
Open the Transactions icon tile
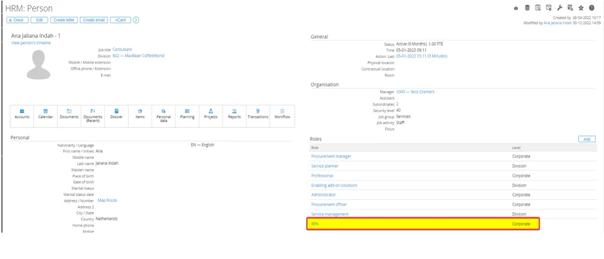[x=258, y=114]
